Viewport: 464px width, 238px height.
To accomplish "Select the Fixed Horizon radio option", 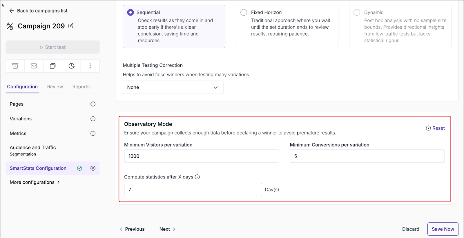I will click(244, 12).
